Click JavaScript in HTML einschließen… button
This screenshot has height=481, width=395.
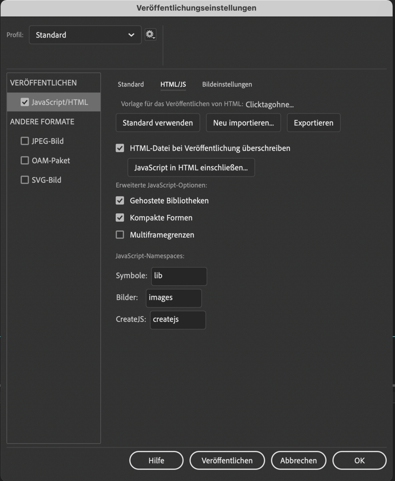[191, 167]
